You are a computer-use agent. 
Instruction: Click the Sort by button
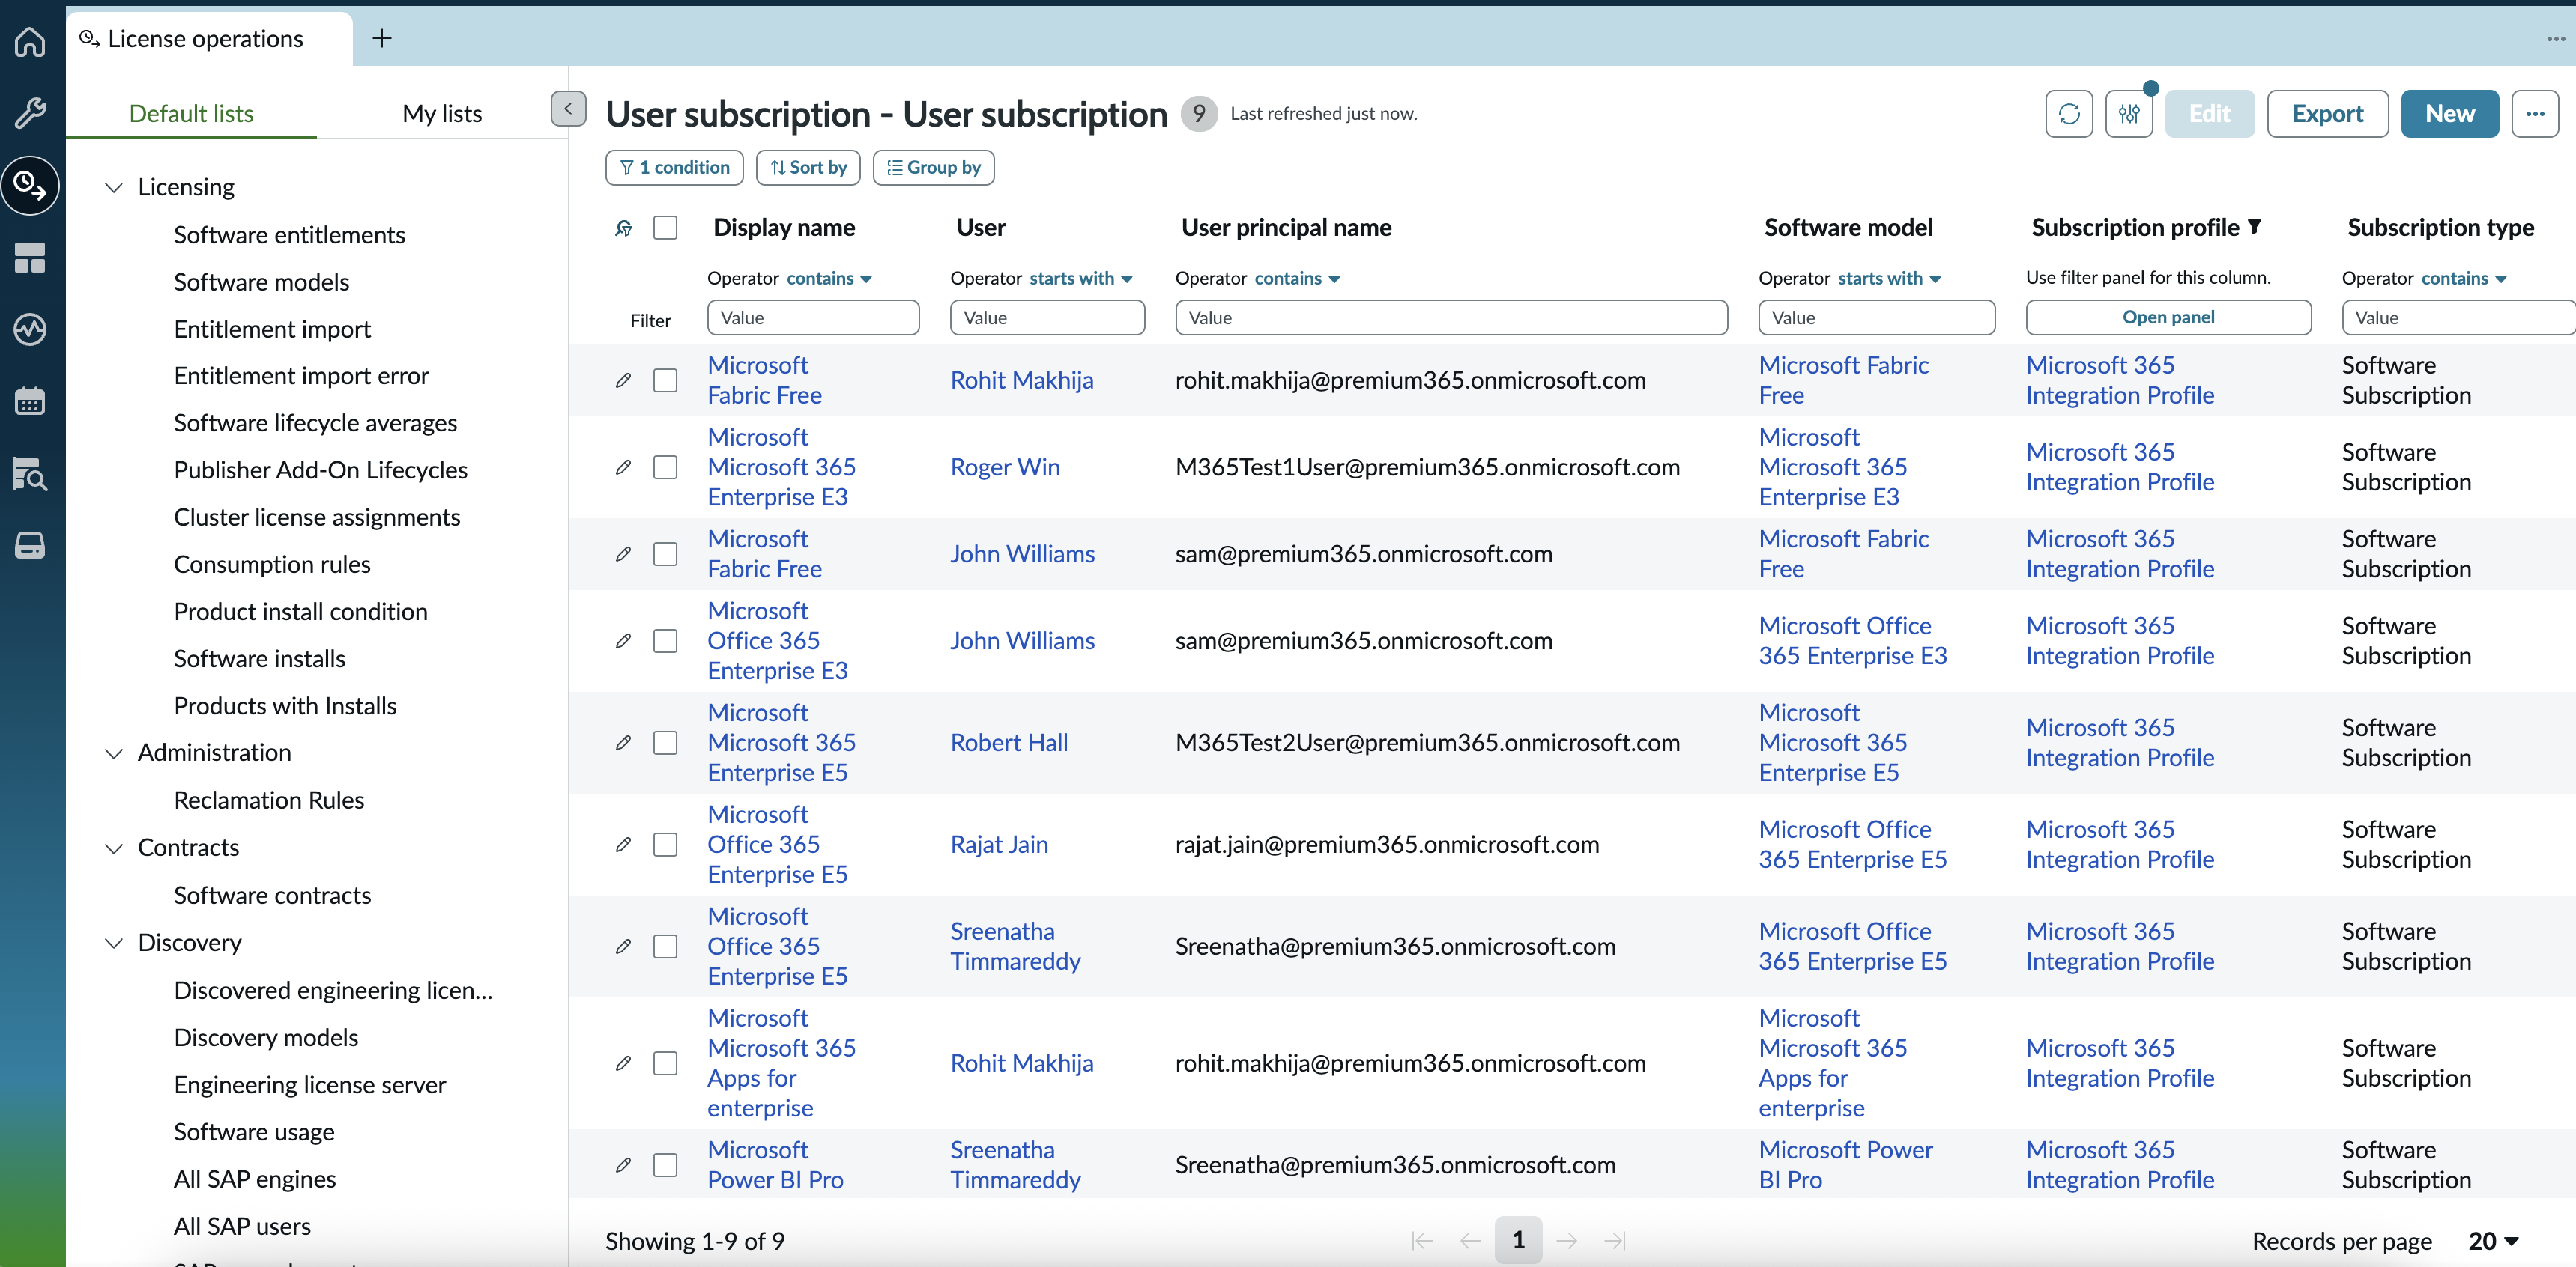[808, 167]
